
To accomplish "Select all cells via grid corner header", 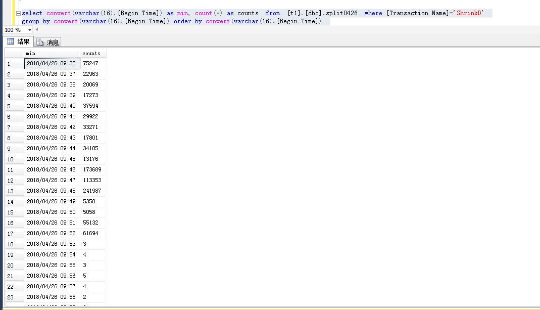I will tap(15, 54).
